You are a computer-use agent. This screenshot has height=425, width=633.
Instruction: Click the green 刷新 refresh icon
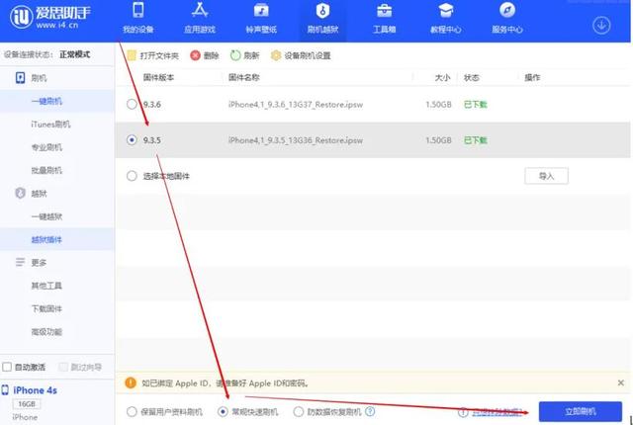click(x=235, y=55)
